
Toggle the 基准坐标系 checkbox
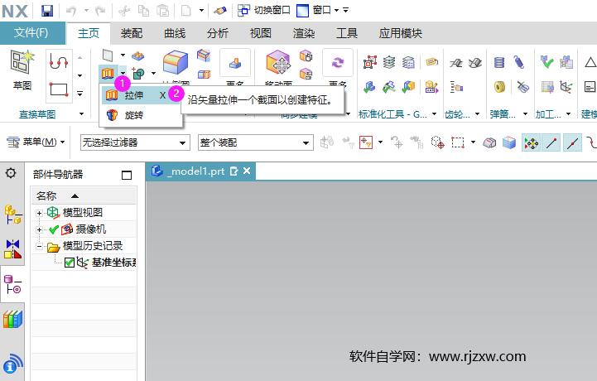pyautogui.click(x=70, y=263)
